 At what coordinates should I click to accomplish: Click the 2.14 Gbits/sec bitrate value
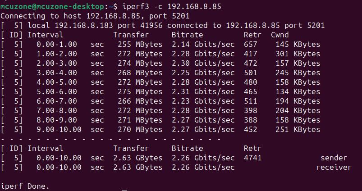pos(203,45)
